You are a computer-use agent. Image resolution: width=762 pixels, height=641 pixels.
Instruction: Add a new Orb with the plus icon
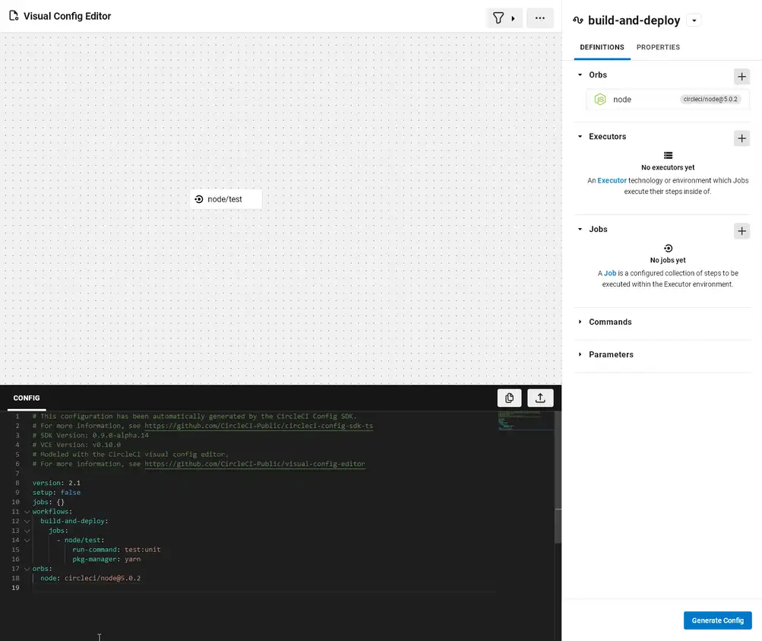741,76
